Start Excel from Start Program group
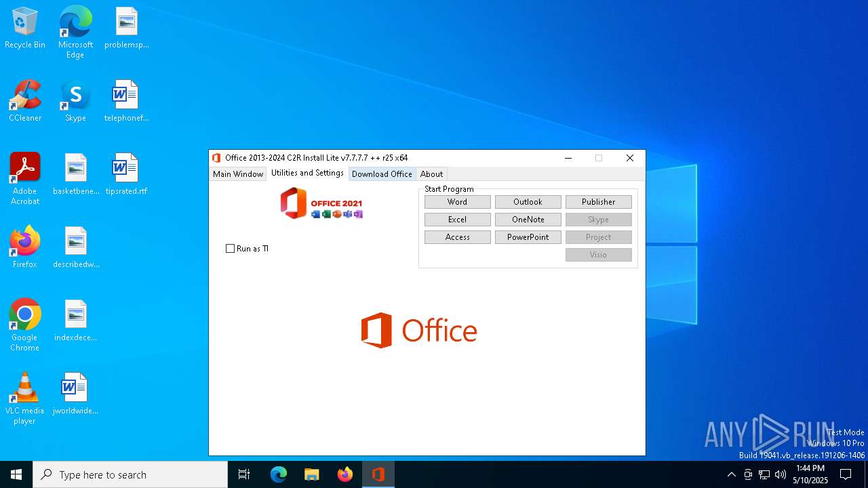Screen dimensions: 868x488 (x=458, y=220)
